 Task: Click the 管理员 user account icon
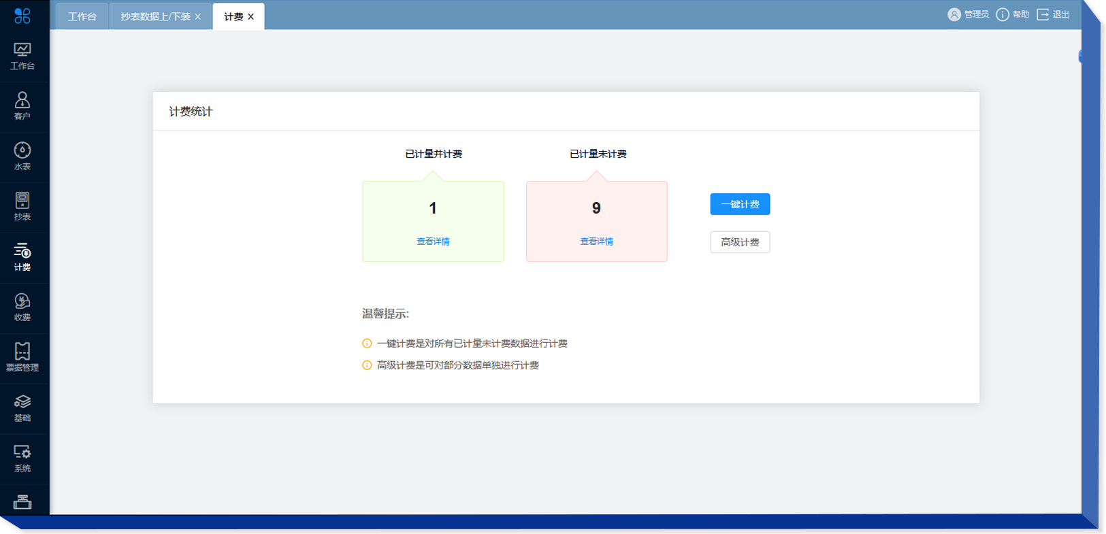point(954,14)
